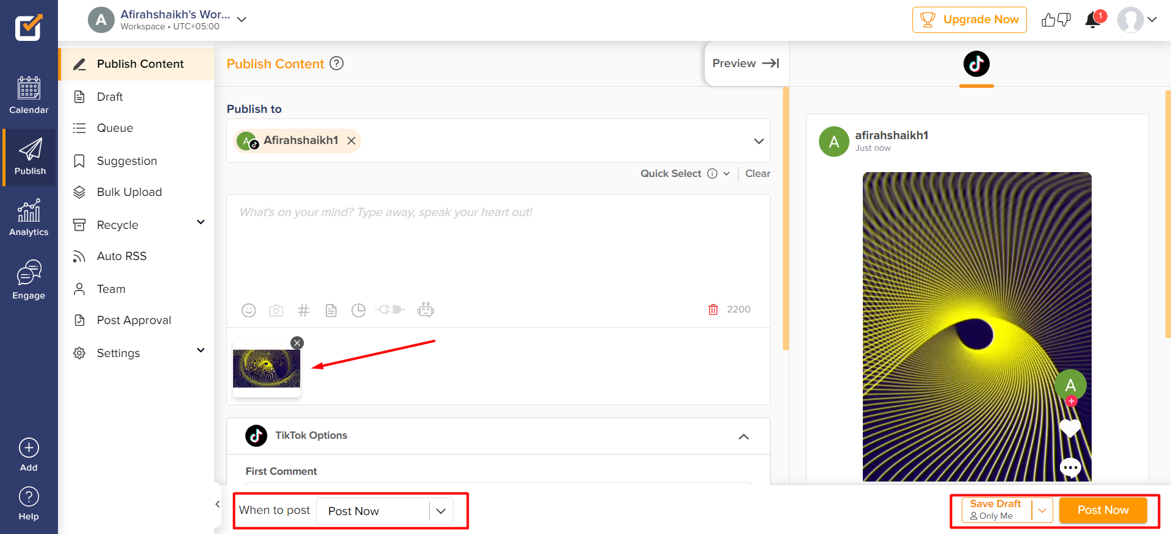Click the emoji smiley icon in editor
The height and width of the screenshot is (534, 1171).
248,310
